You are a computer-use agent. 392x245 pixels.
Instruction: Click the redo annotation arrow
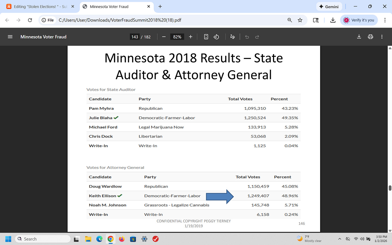[257, 37]
